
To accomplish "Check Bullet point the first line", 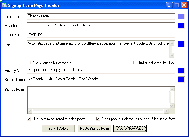I will point(135,63).
